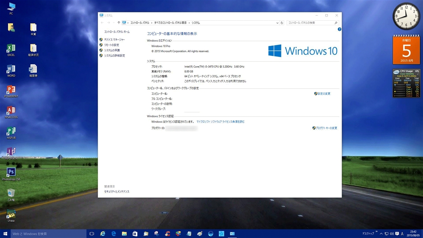
Task: Show hidden system tray icons
Action: pos(375,234)
